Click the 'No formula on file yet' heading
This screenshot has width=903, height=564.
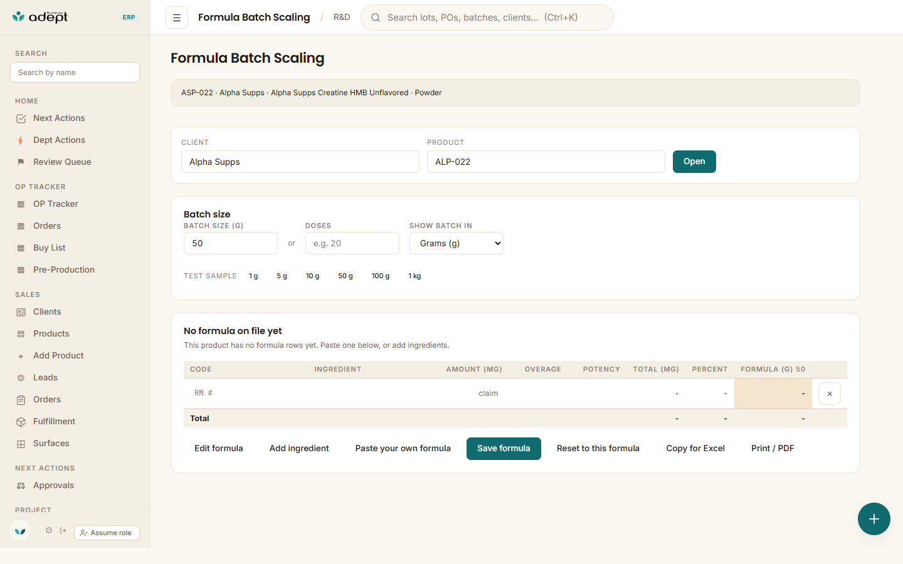(x=233, y=331)
